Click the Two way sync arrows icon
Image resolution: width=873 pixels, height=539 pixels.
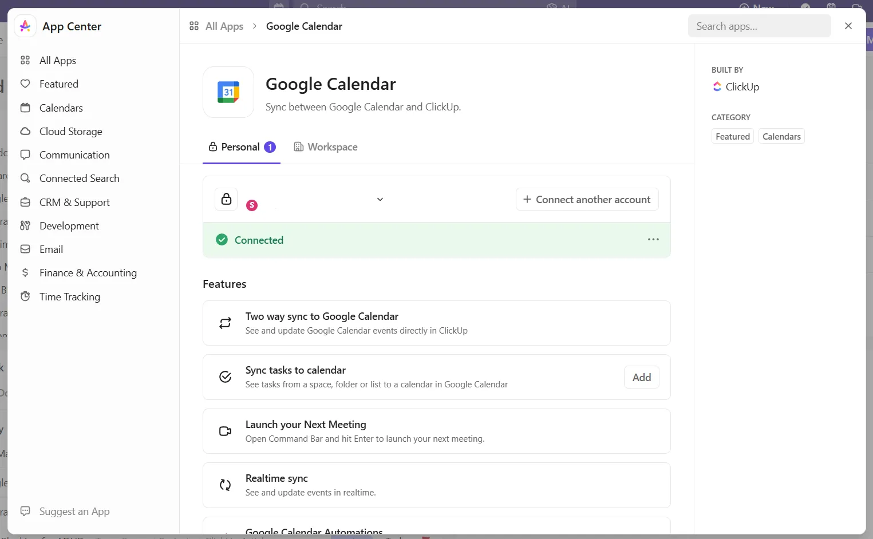point(226,323)
